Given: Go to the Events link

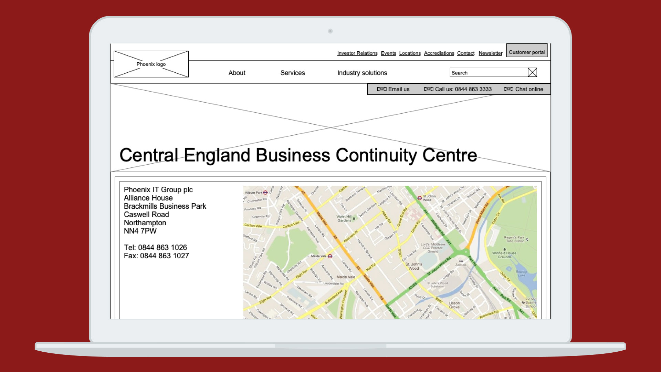Looking at the screenshot, I should [388, 53].
